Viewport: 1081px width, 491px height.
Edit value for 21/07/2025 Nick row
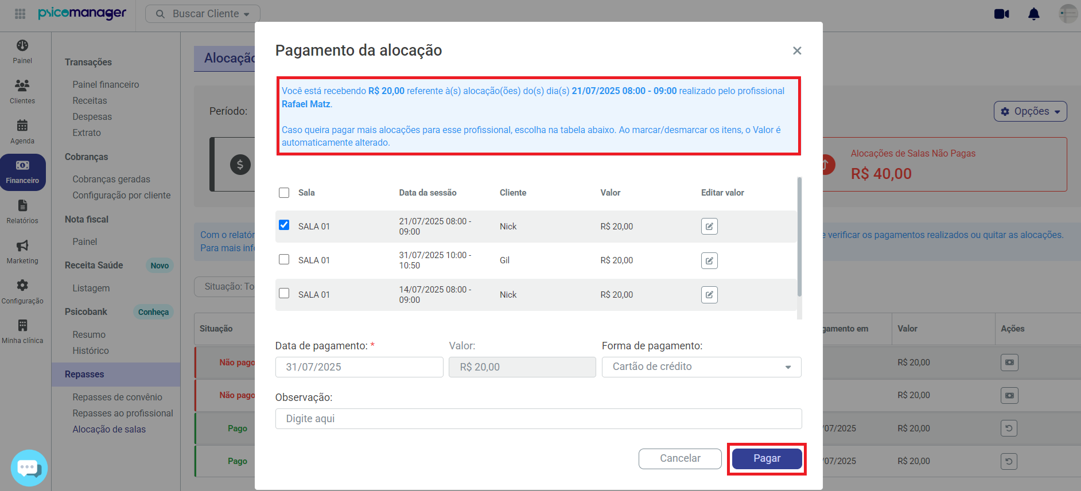709,227
